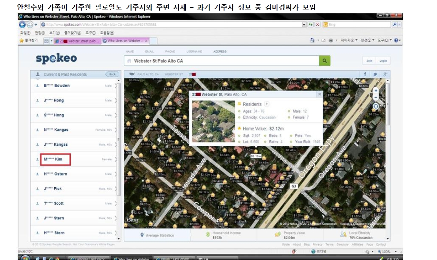Expand the H***** Ostern resident row arrow

[116, 174]
